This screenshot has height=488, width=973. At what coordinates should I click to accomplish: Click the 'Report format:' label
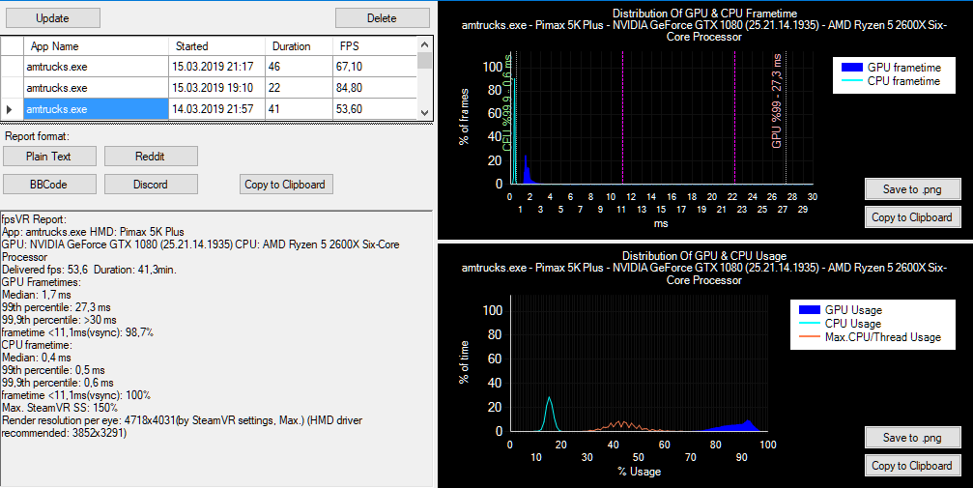coord(38,136)
